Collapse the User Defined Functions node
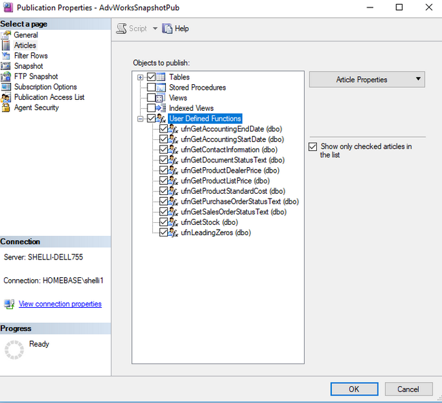This screenshot has height=403, width=442. point(140,119)
